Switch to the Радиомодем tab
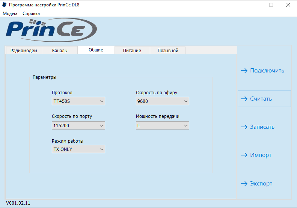This screenshot has height=208, width=297. click(24, 51)
